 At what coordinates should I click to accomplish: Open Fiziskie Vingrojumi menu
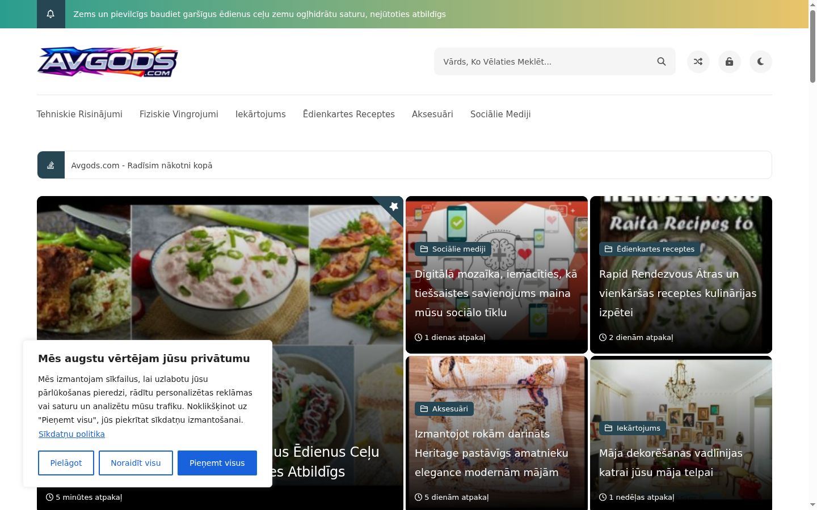pyautogui.click(x=179, y=114)
